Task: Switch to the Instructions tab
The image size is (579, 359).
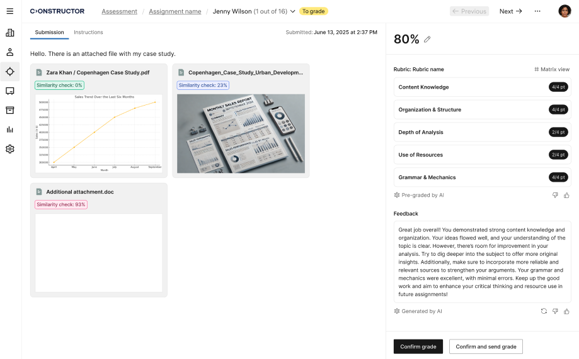Action: click(x=88, y=32)
